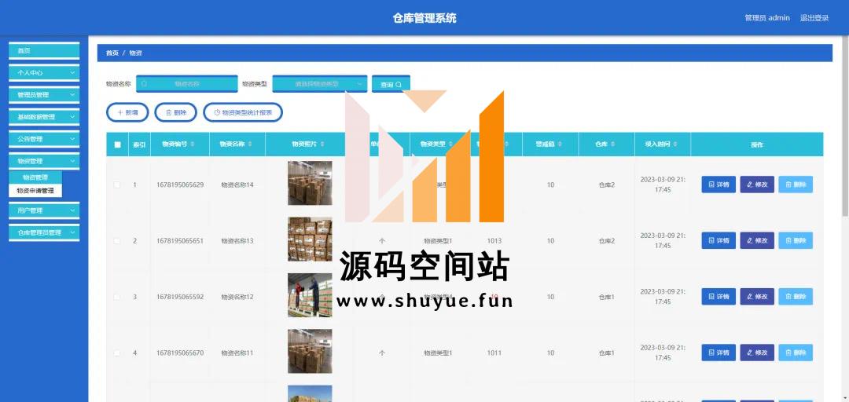Expand the 基础数据管理 sidebar menu
The width and height of the screenshot is (849, 402).
point(44,117)
